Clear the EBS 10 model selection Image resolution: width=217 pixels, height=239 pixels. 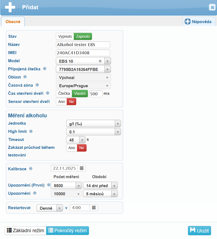point(100,61)
